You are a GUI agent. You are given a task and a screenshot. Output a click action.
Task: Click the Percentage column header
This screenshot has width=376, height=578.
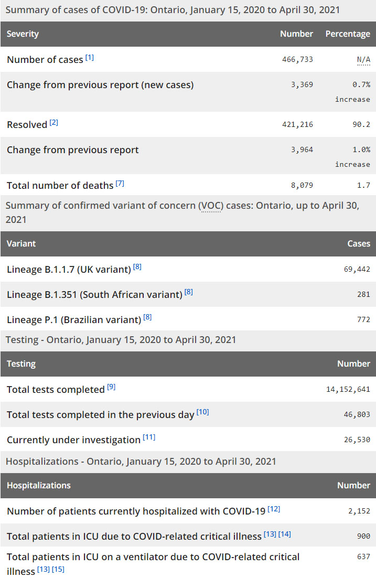(x=348, y=34)
